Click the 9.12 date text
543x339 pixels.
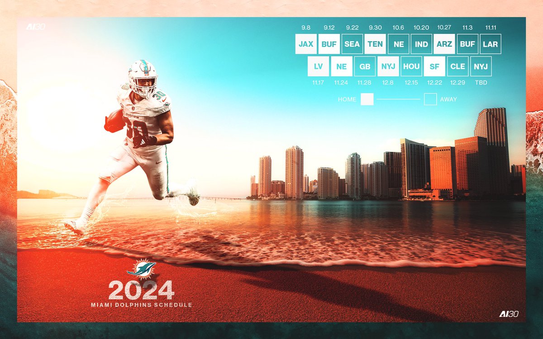click(x=329, y=28)
